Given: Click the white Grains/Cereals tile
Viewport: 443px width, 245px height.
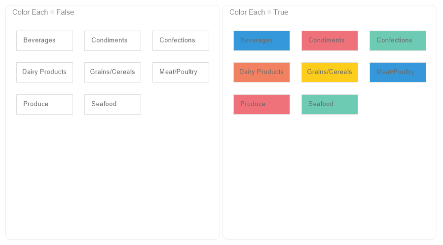Looking at the screenshot, I should [112, 72].
